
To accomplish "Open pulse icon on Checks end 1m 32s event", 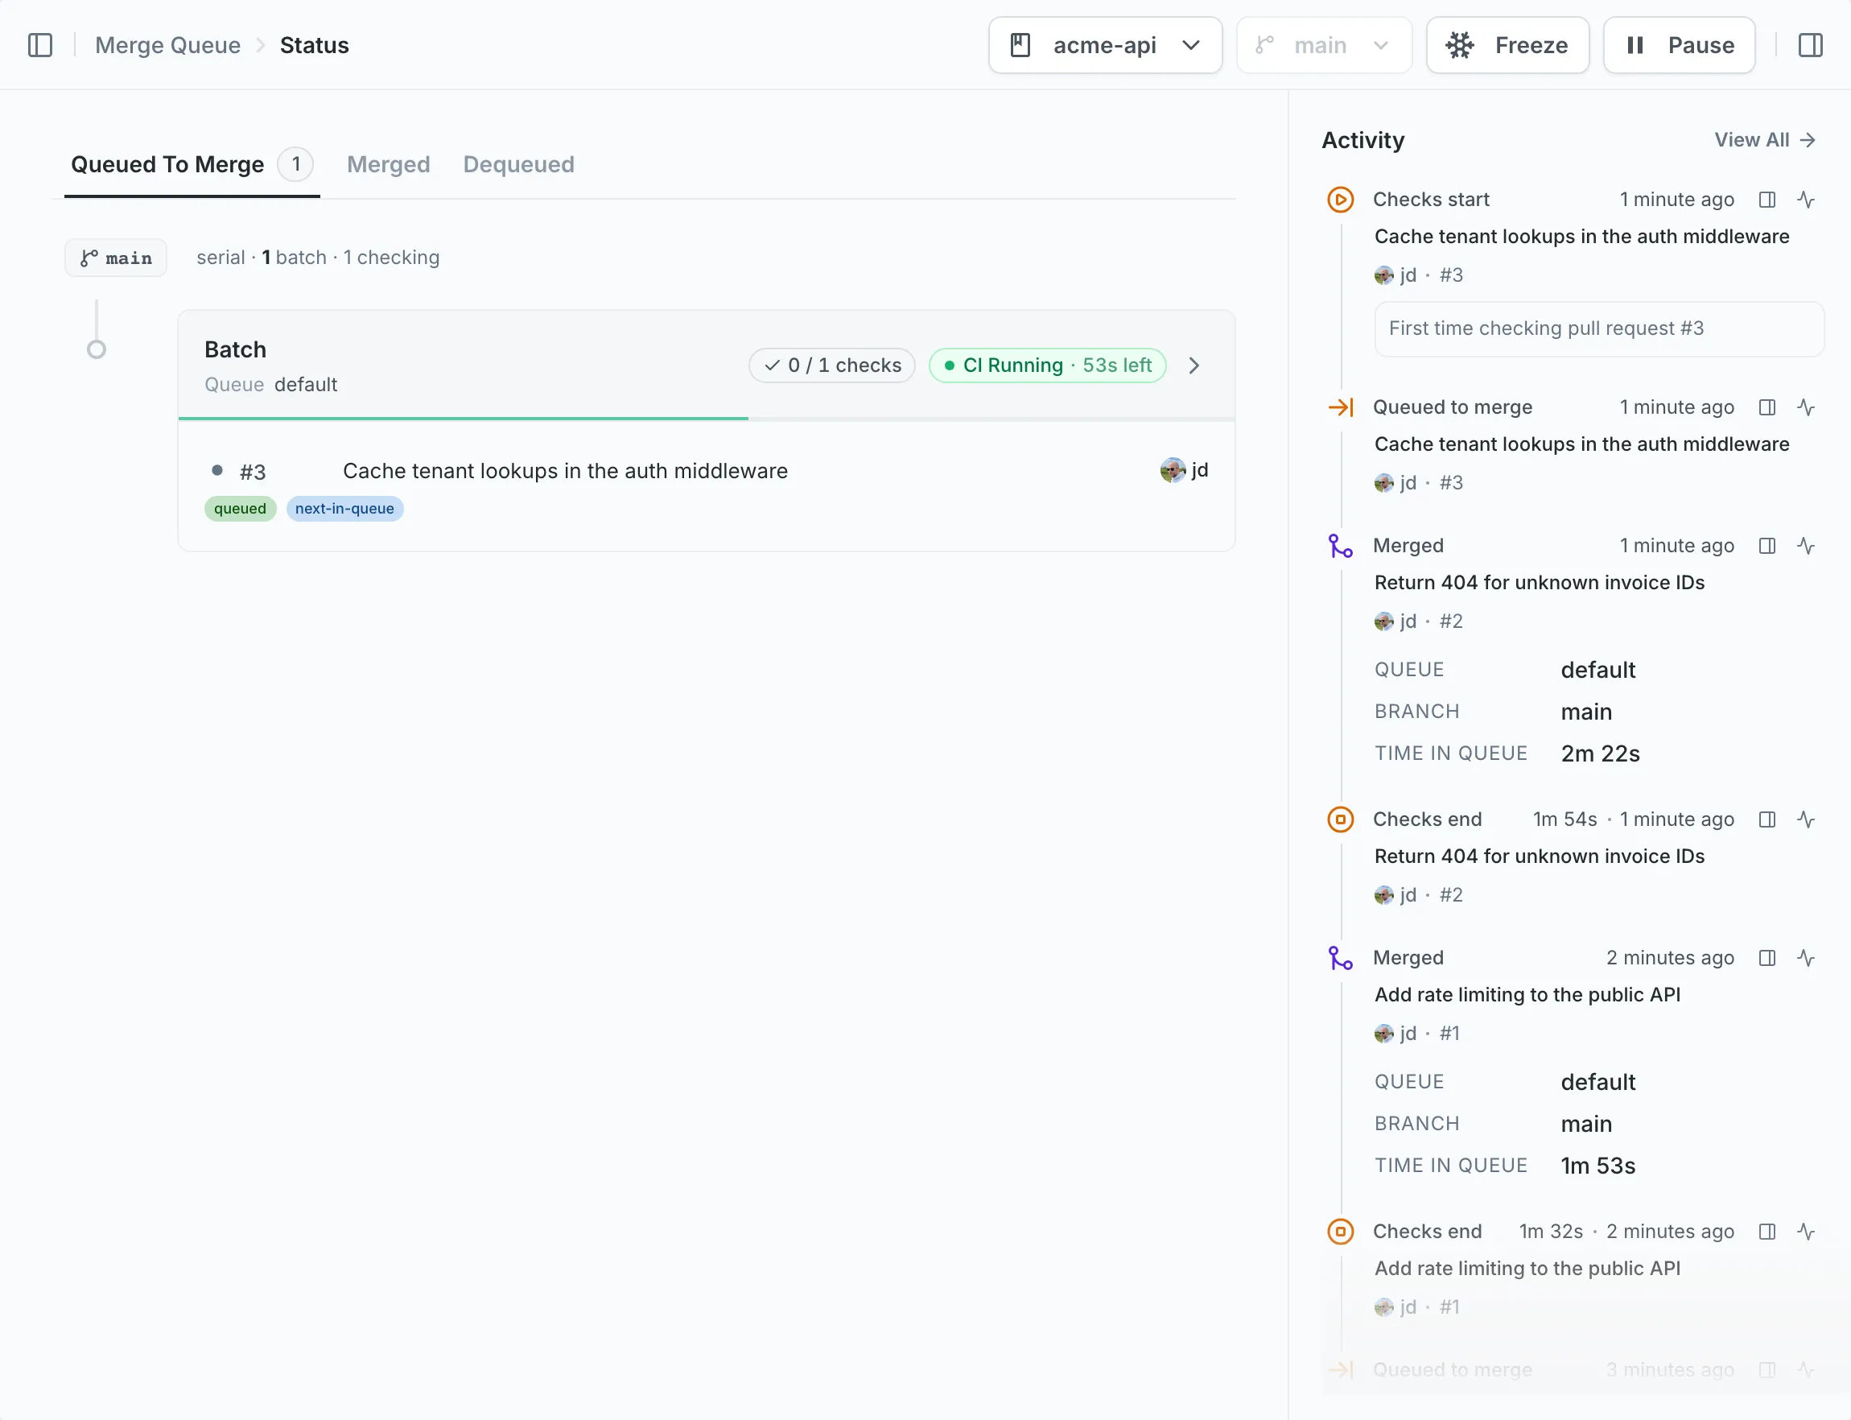I will coord(1806,1232).
